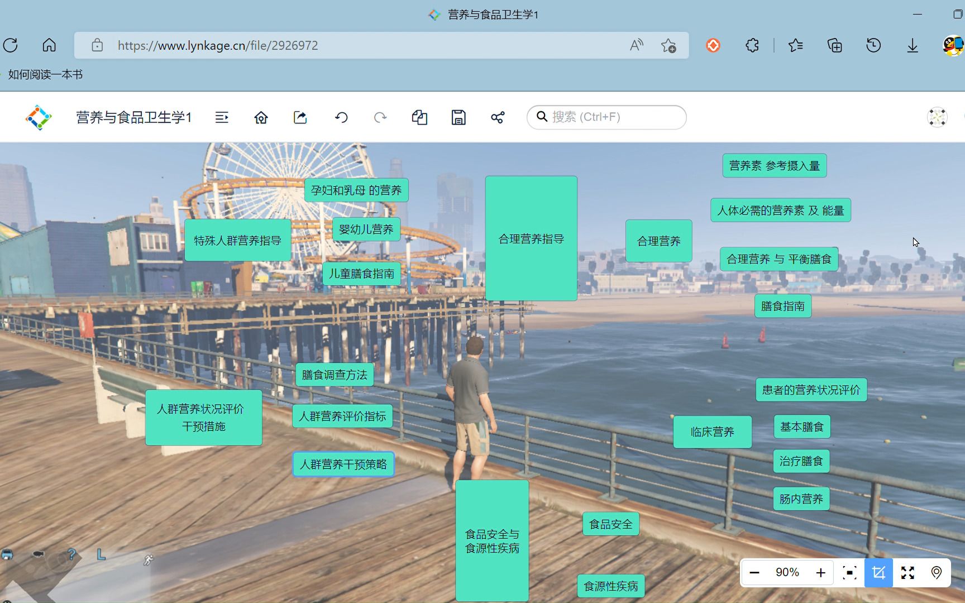The height and width of the screenshot is (603, 965).
Task: Add this page to favorites
Action: (668, 45)
